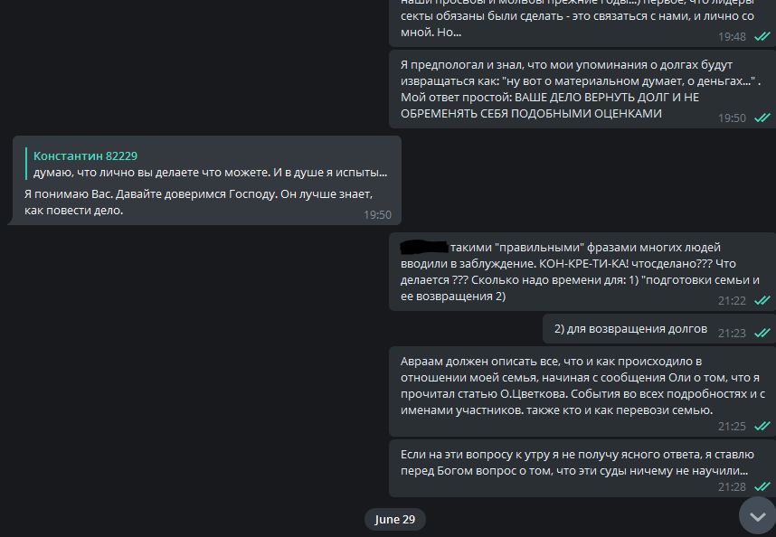This screenshot has height=537, width=776.
Task: Click the 21:28 timestamp of last message
Action: tap(732, 487)
